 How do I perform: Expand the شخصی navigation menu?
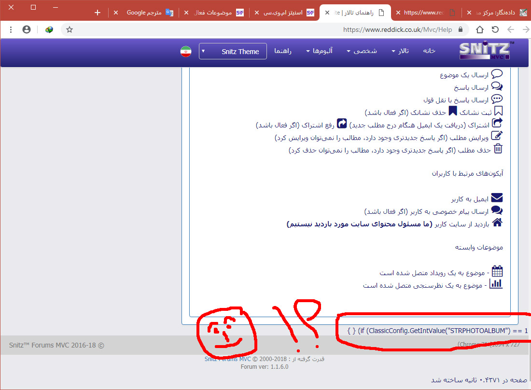pyautogui.click(x=362, y=51)
